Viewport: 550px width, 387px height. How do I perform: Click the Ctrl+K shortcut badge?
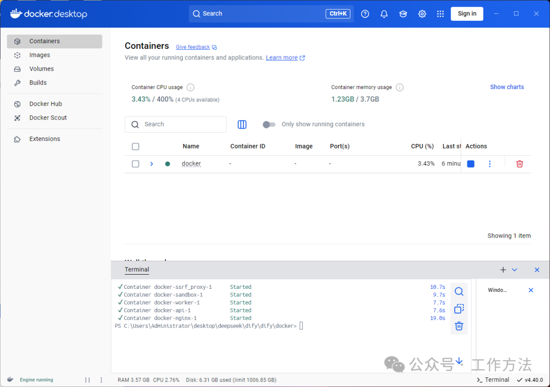coord(338,14)
